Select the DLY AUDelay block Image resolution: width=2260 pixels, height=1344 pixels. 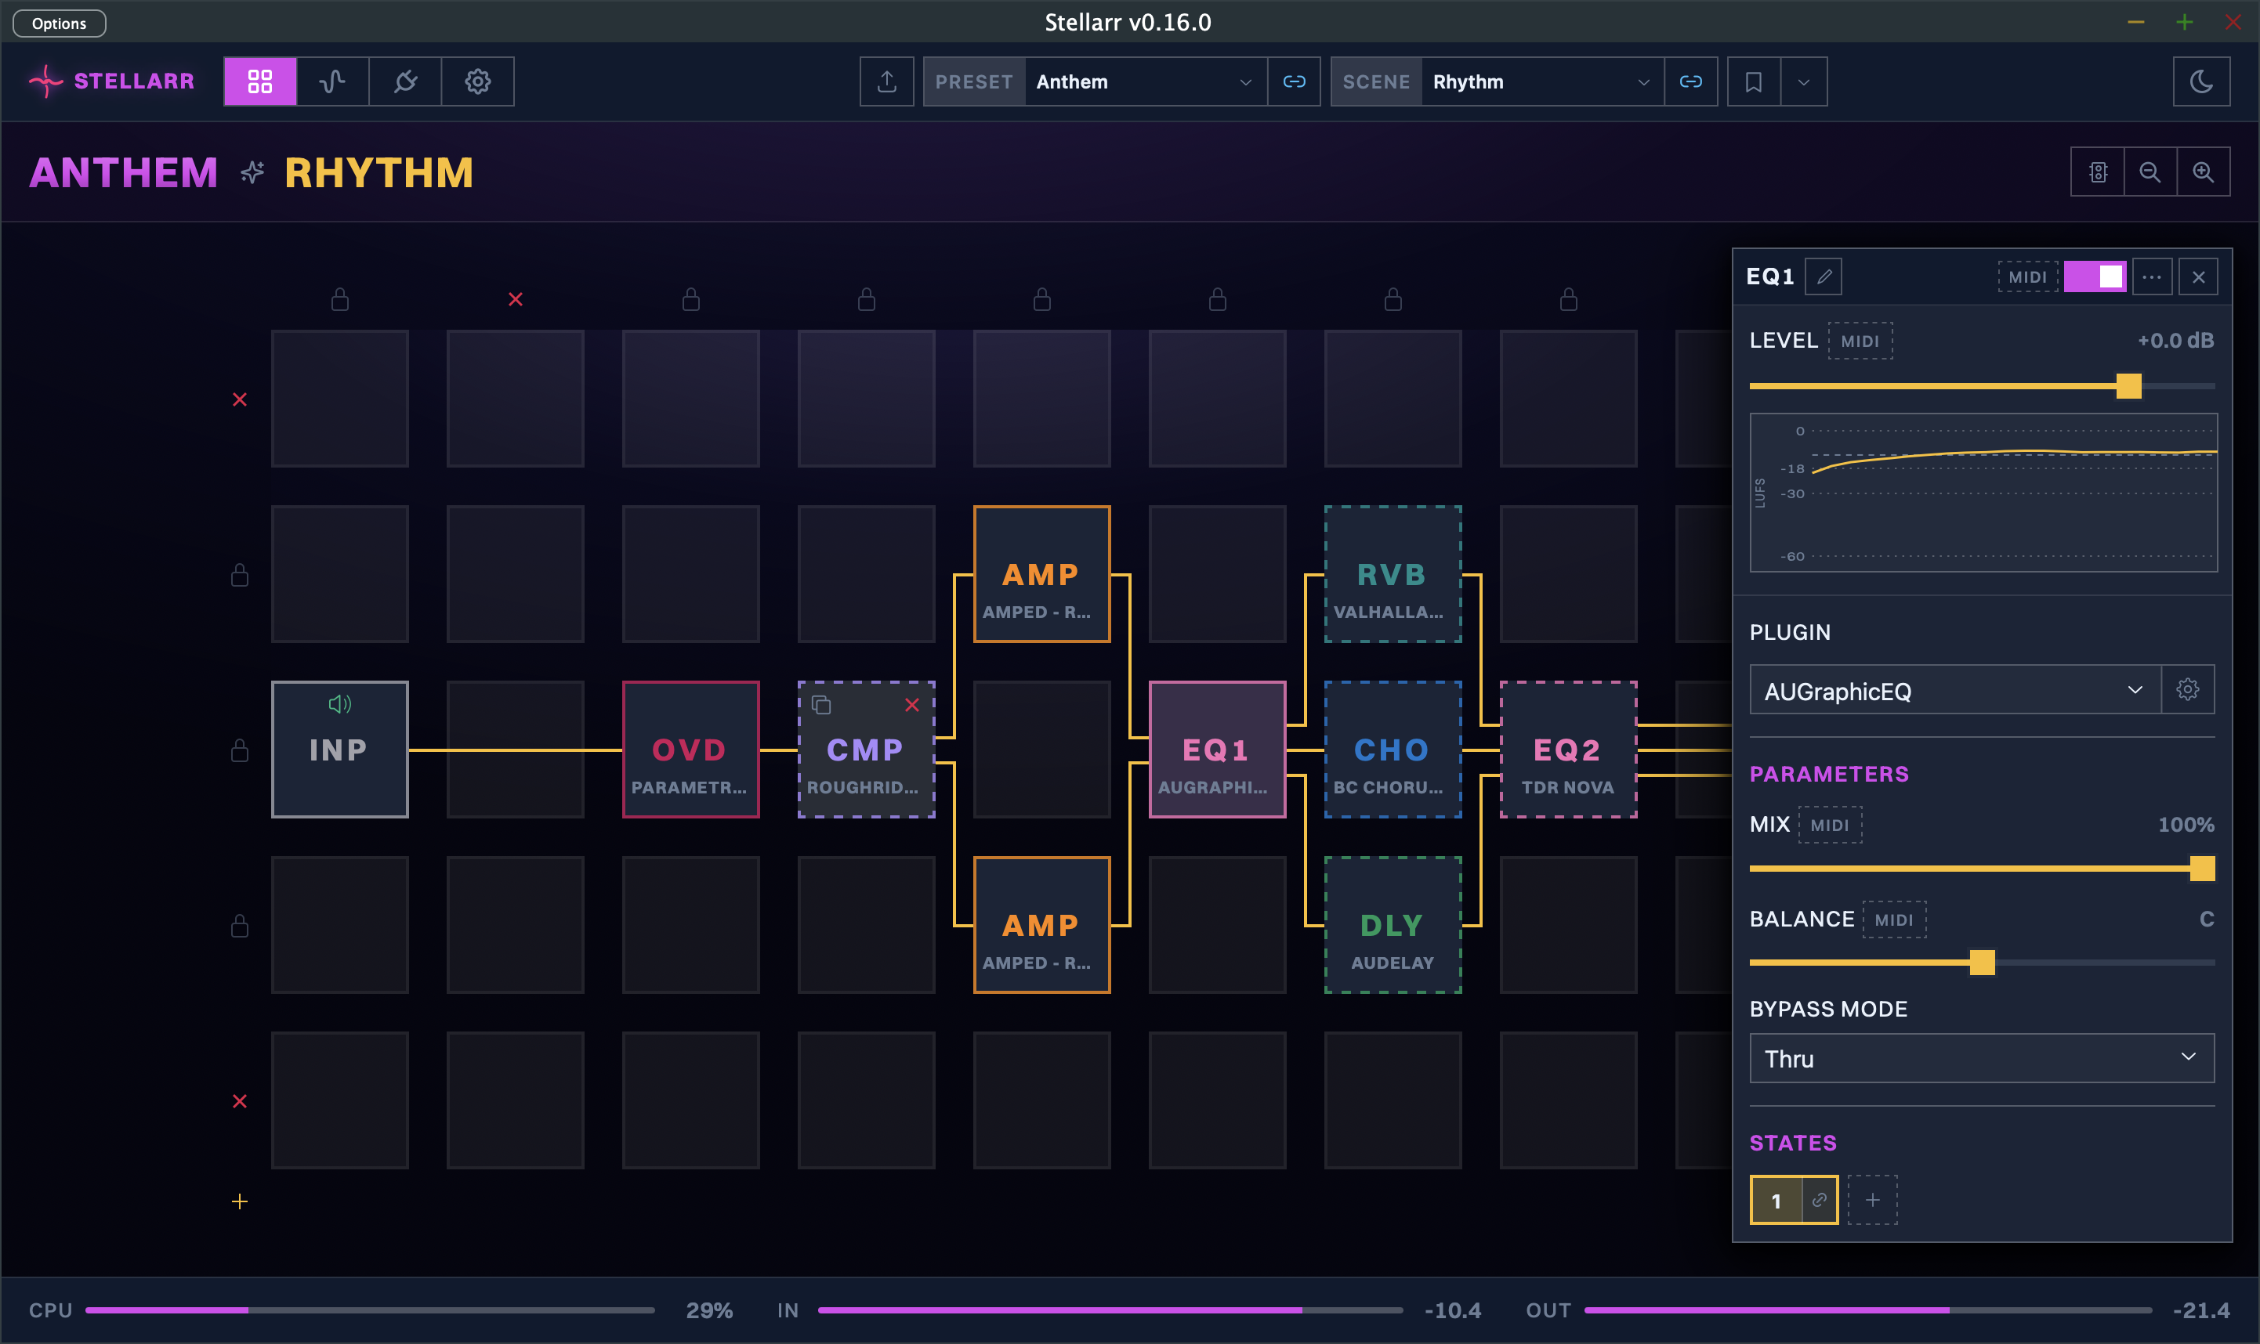point(1393,925)
